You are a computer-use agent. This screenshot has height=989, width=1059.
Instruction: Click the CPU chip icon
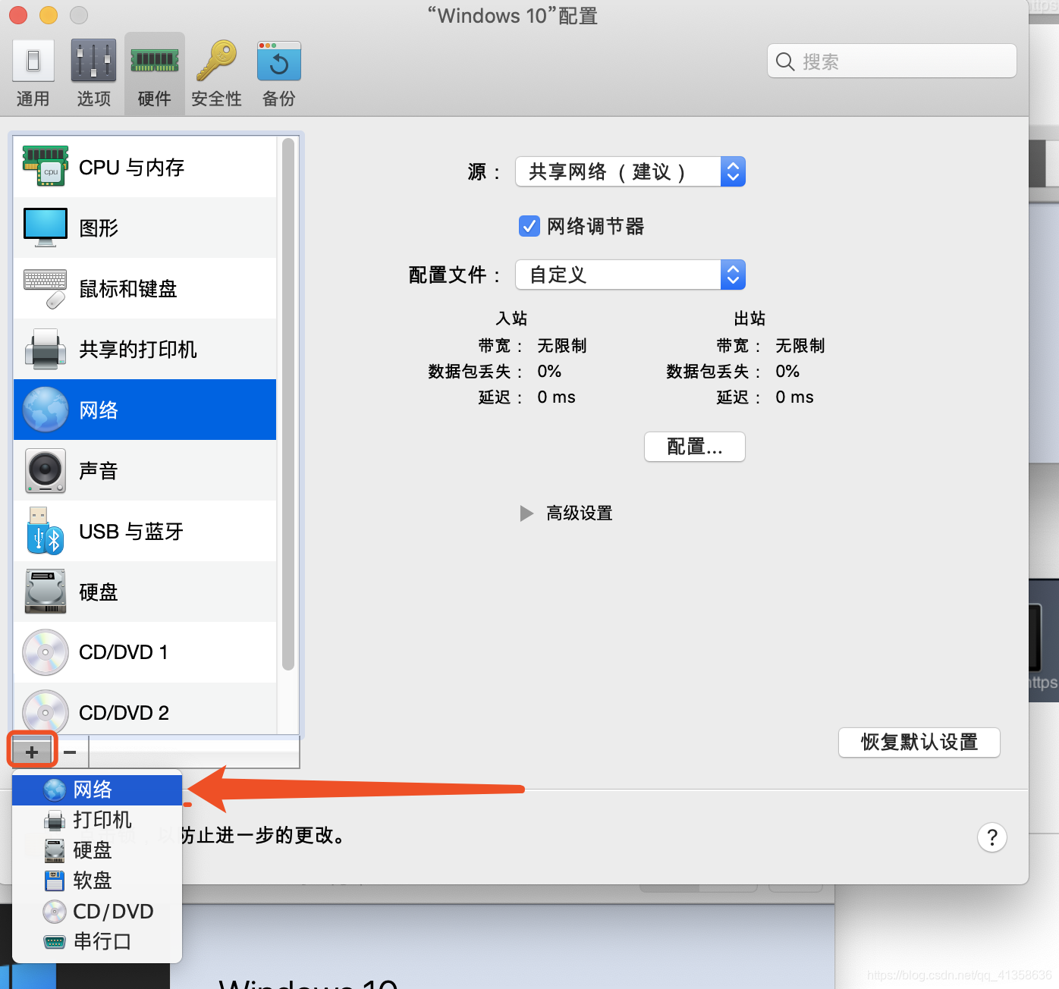[46, 166]
